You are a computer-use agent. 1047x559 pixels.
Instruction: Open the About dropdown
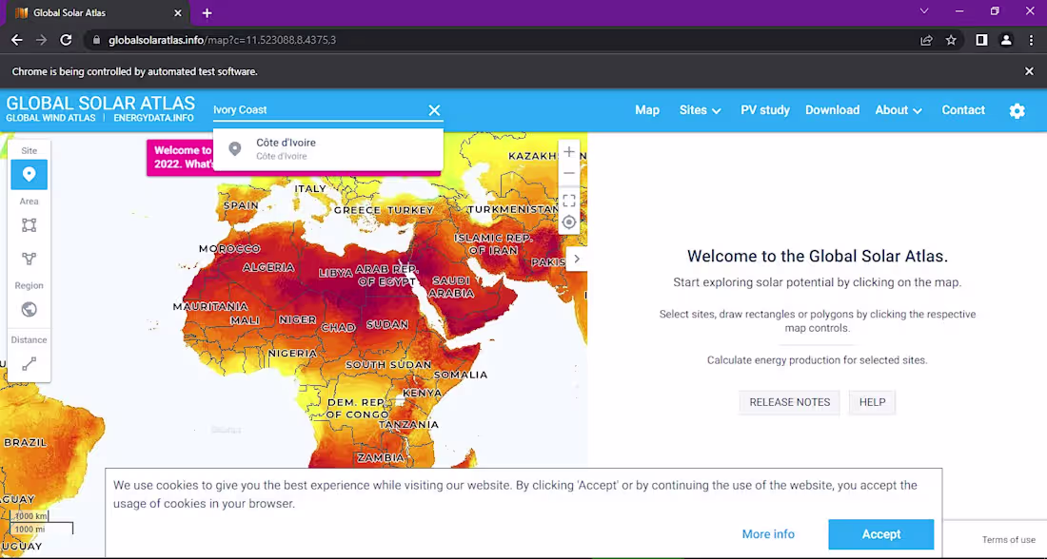(x=897, y=110)
